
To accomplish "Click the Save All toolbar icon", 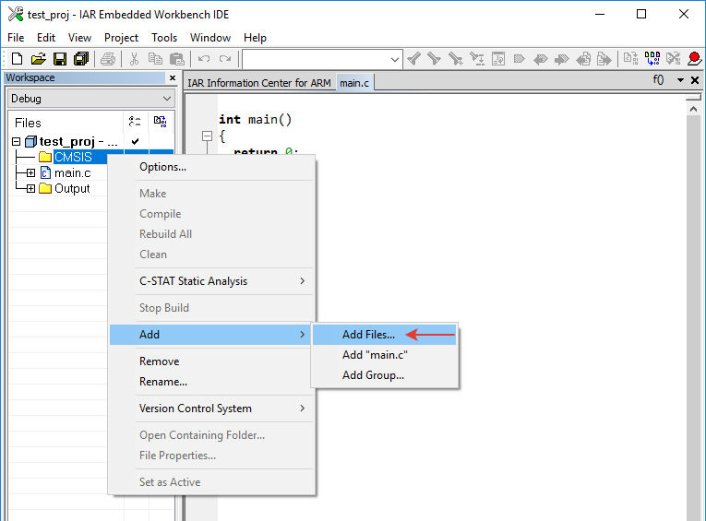I will pos(80,59).
